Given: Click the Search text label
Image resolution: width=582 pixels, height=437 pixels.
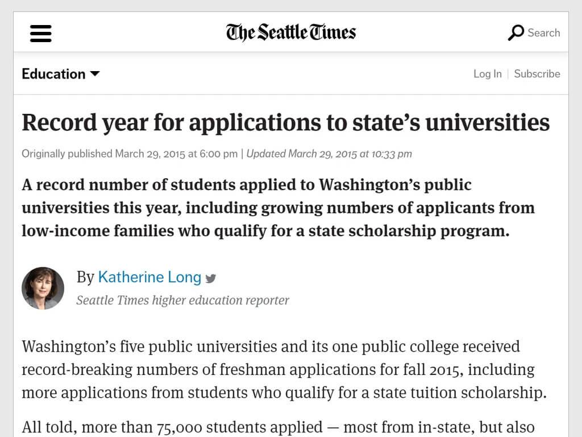Looking at the screenshot, I should click(x=544, y=32).
